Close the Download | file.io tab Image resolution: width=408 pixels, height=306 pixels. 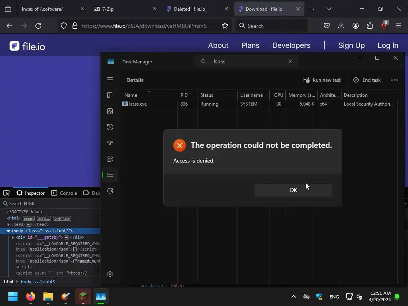point(298,9)
